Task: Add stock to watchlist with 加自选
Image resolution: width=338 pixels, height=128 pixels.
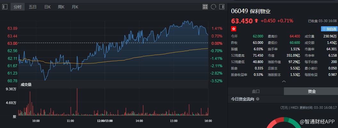Action: click(329, 29)
